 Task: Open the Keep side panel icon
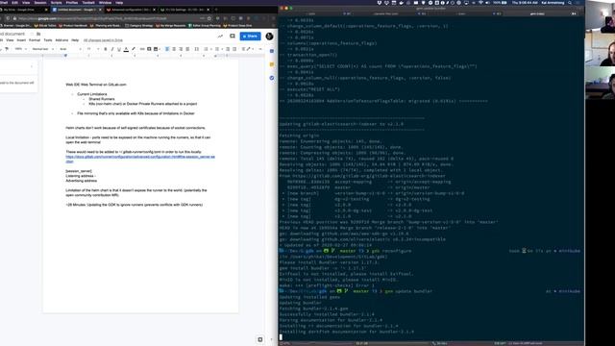click(x=272, y=64)
